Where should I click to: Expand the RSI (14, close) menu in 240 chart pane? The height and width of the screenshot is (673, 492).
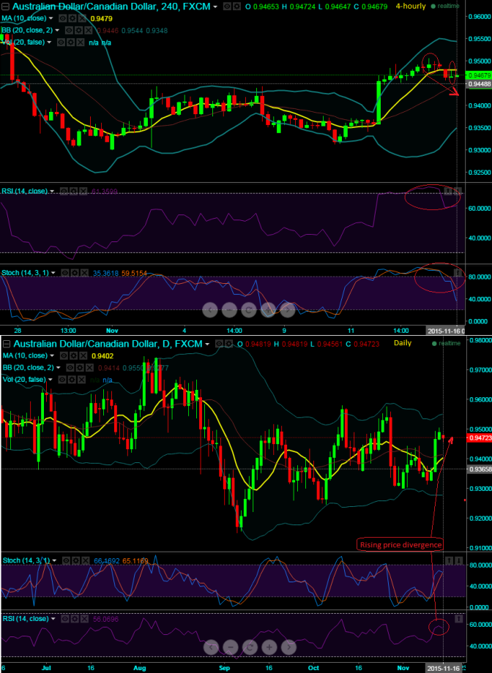pos(53,191)
